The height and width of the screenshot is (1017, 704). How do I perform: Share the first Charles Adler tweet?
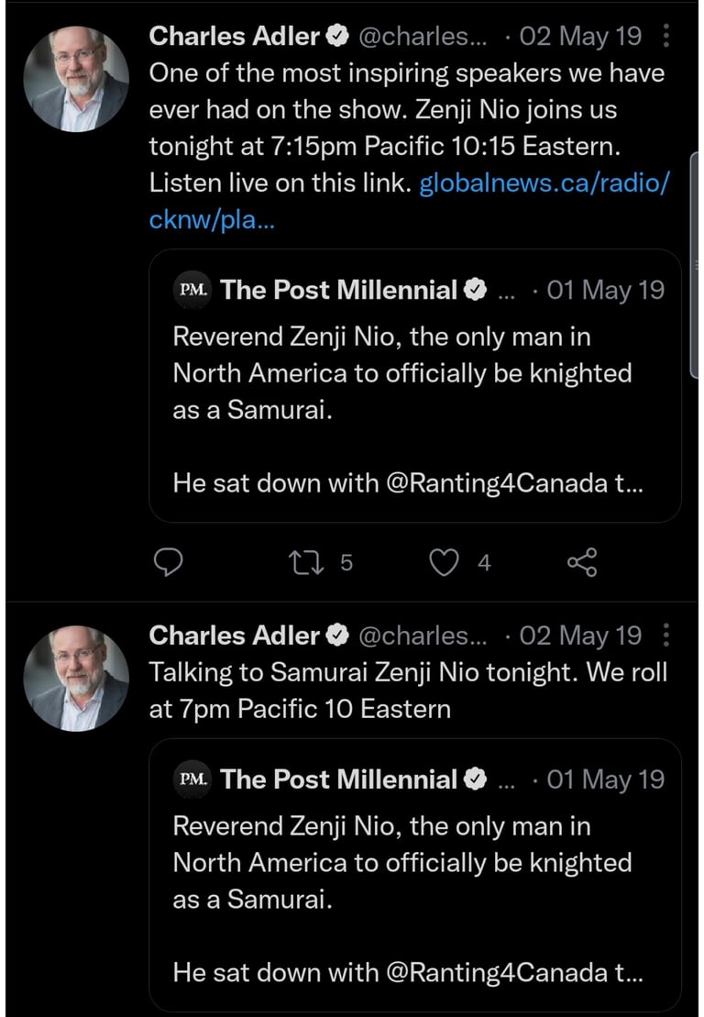(x=582, y=562)
